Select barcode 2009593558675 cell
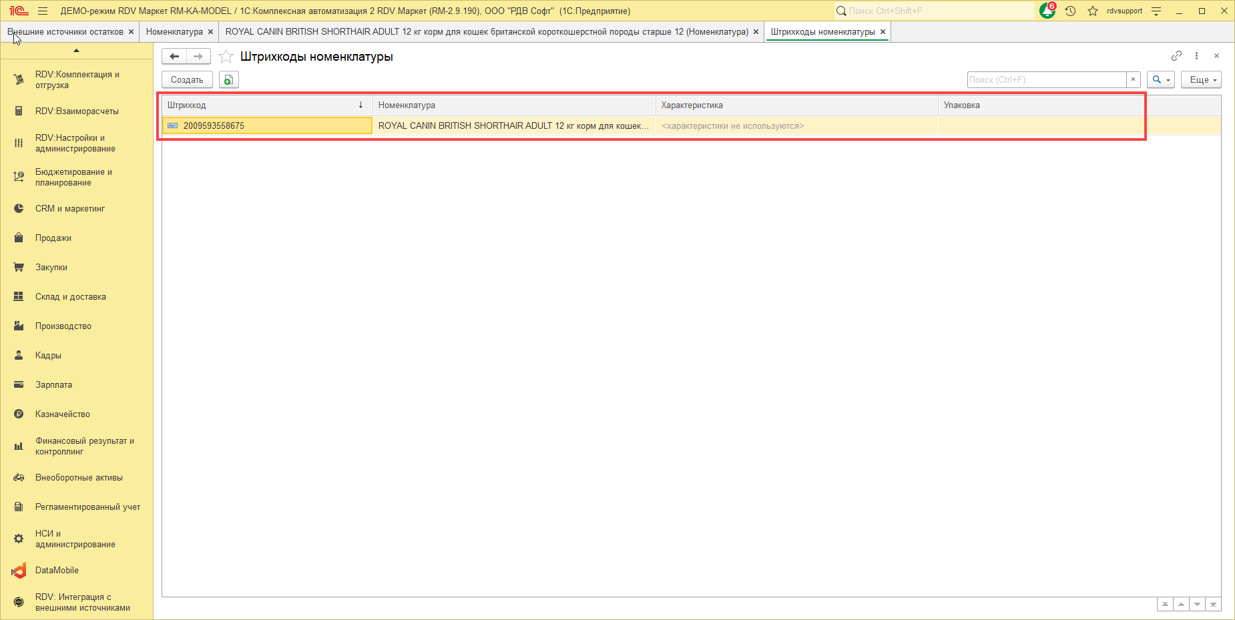Image resolution: width=1235 pixels, height=620 pixels. click(267, 125)
